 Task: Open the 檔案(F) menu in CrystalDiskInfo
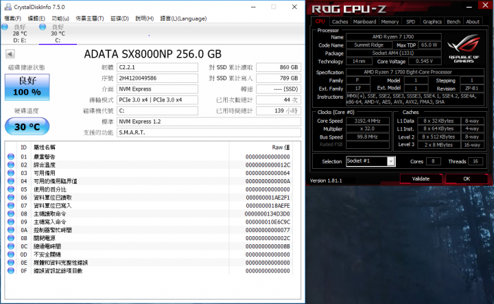click(x=12, y=19)
